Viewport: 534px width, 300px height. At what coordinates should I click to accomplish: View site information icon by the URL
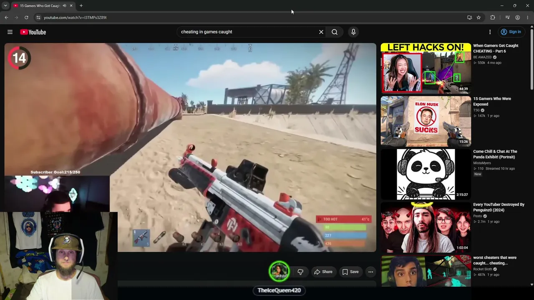pyautogui.click(x=38, y=17)
